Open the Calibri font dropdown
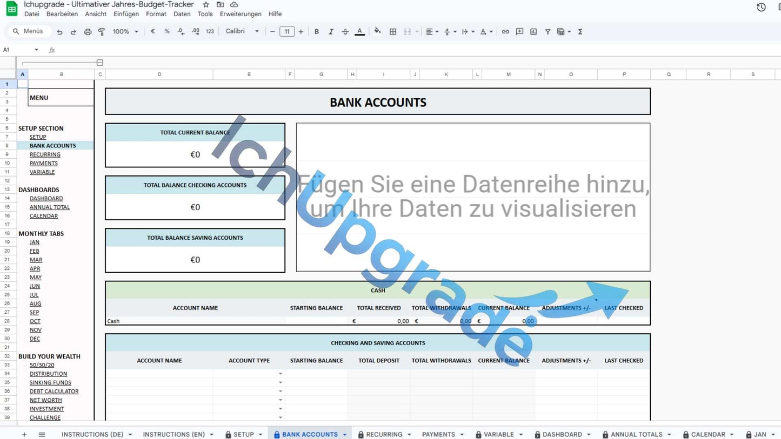The height and width of the screenshot is (439, 781). (242, 31)
